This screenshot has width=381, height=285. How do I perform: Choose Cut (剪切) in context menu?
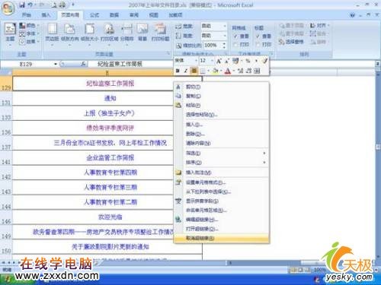pyautogui.click(x=221, y=87)
